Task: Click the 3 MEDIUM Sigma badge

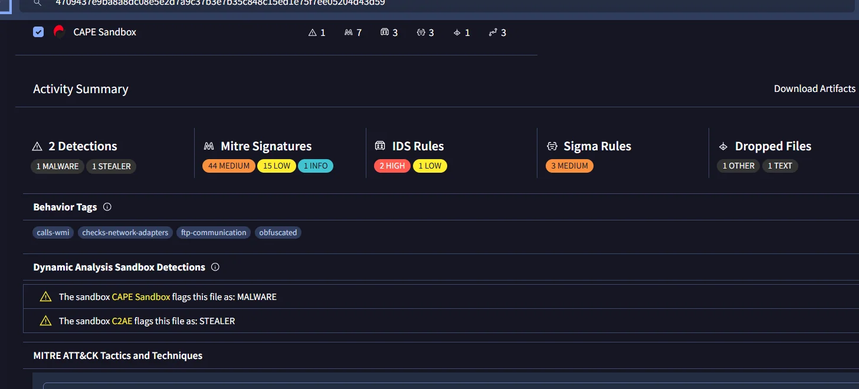Action: click(569, 166)
